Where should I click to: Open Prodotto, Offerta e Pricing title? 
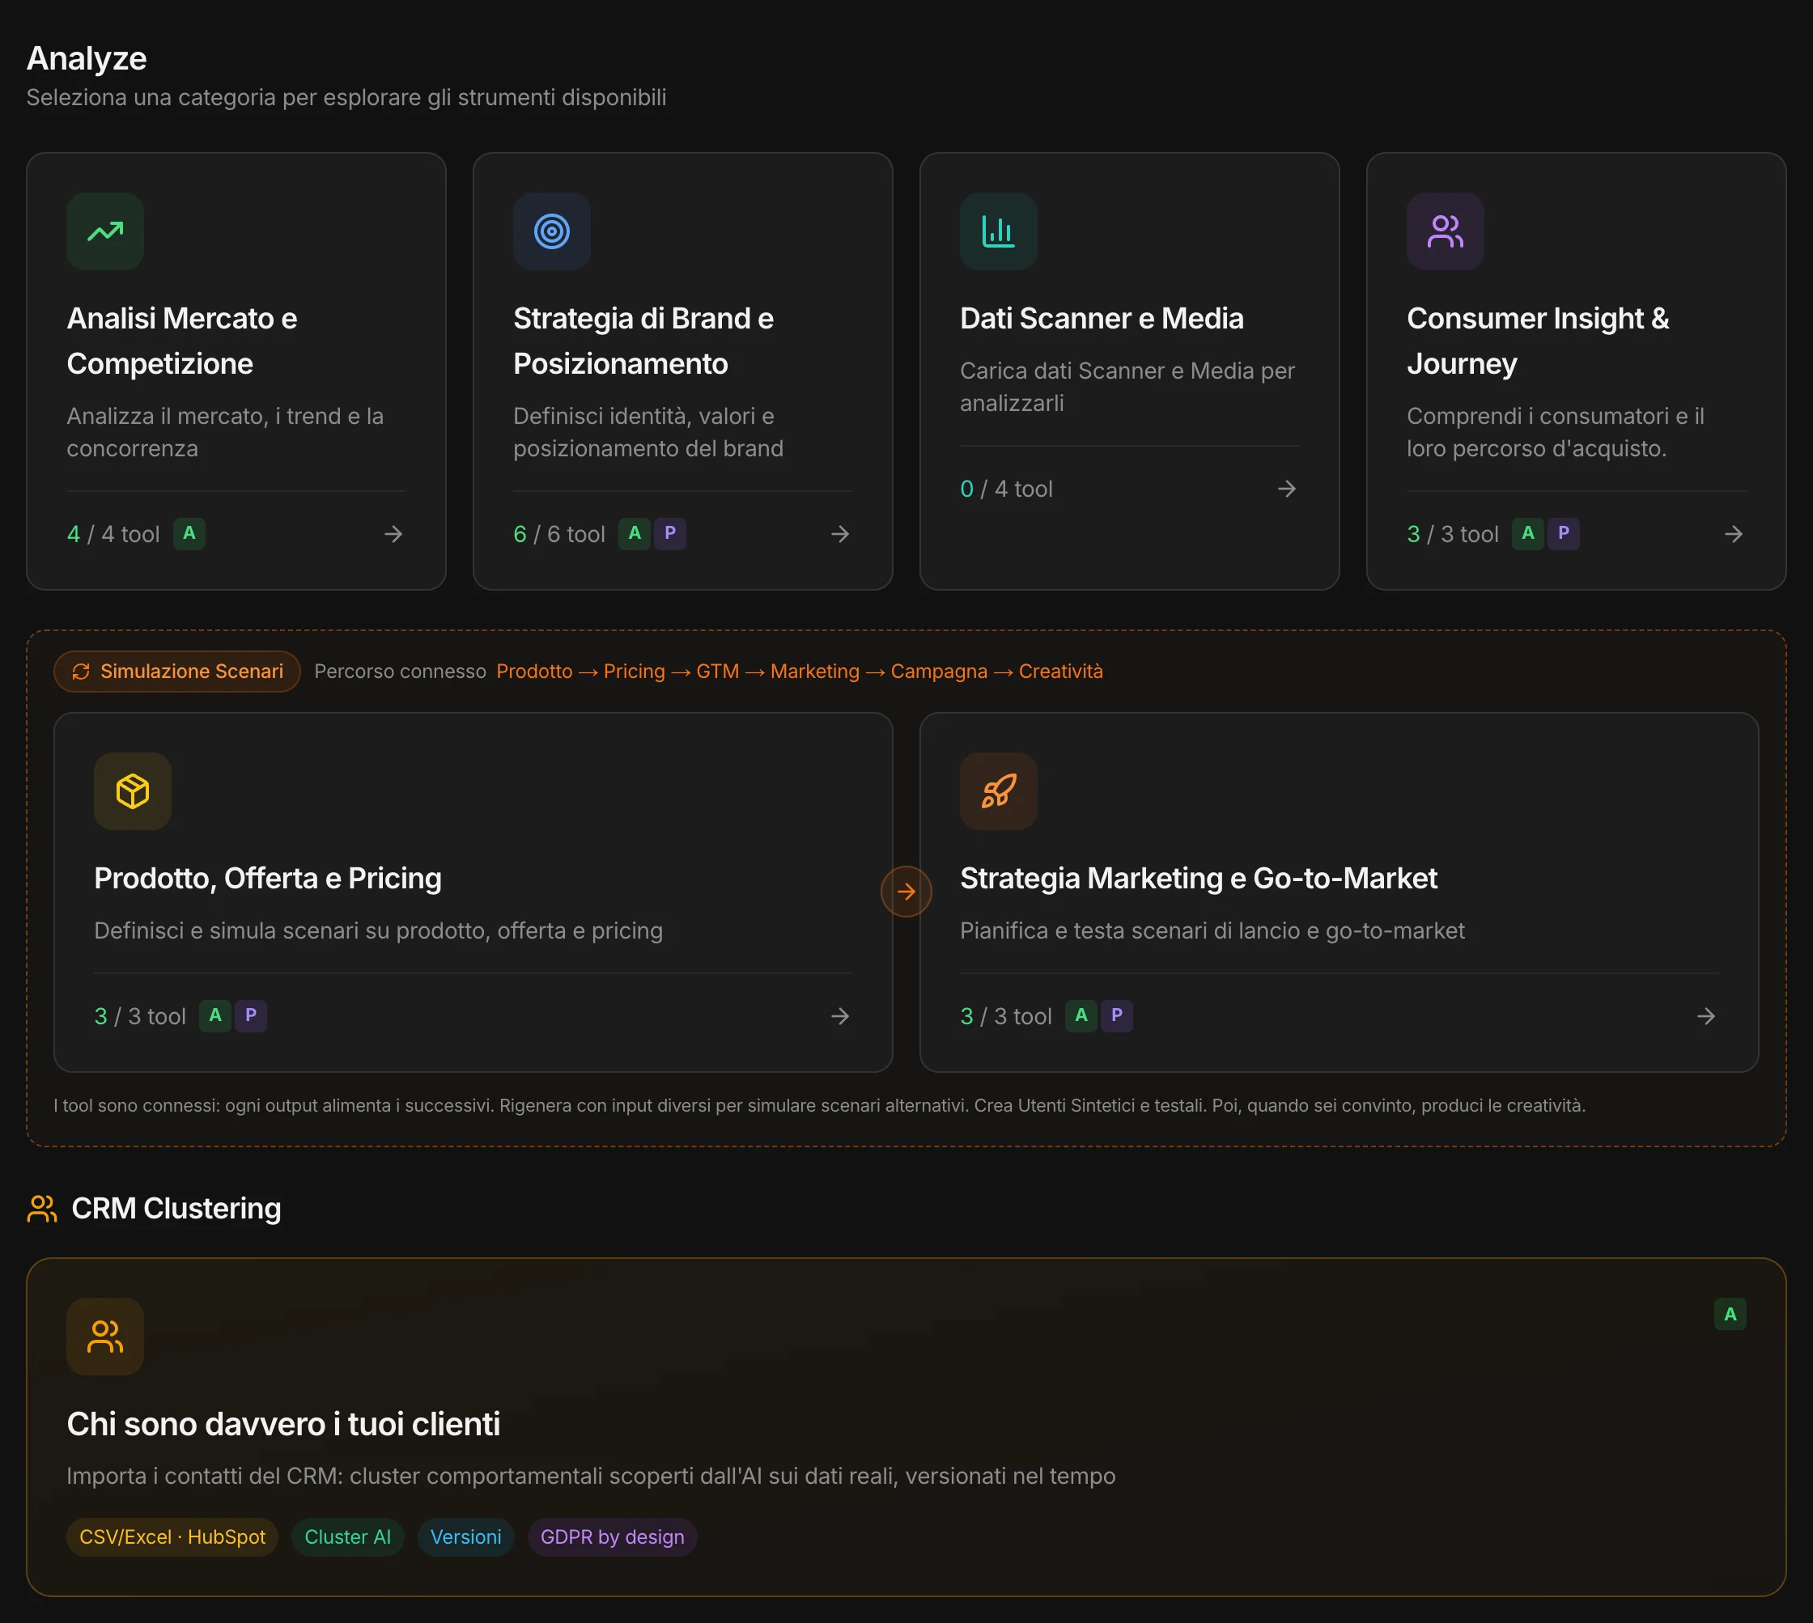(x=268, y=879)
